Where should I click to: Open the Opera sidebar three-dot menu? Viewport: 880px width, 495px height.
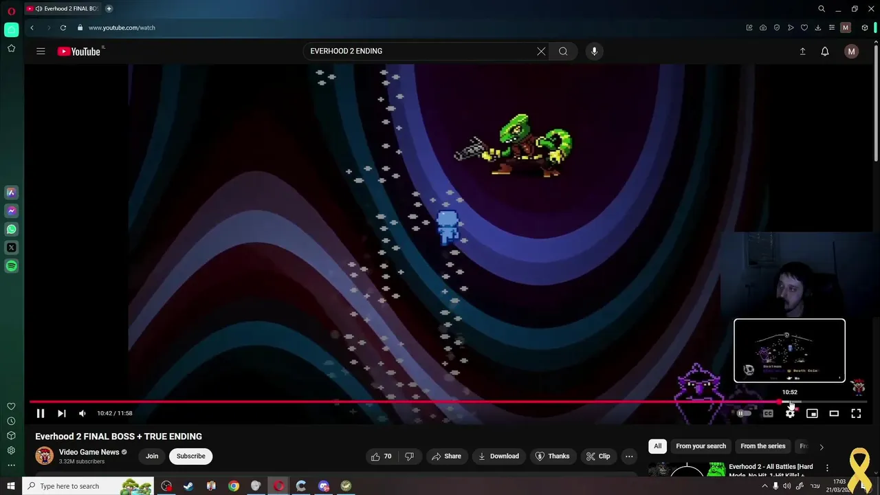click(x=12, y=465)
